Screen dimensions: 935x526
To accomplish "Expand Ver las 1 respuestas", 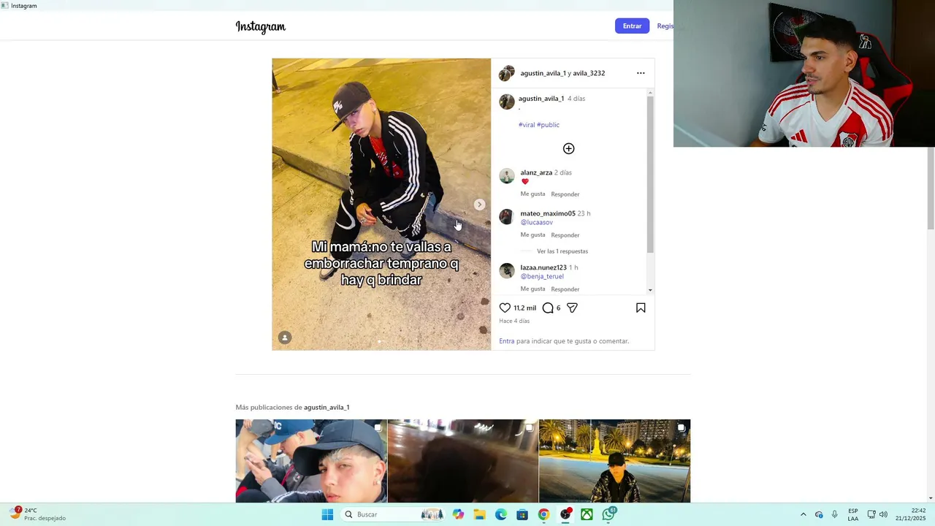I will (562, 251).
